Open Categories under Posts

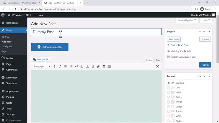[x=7, y=46]
